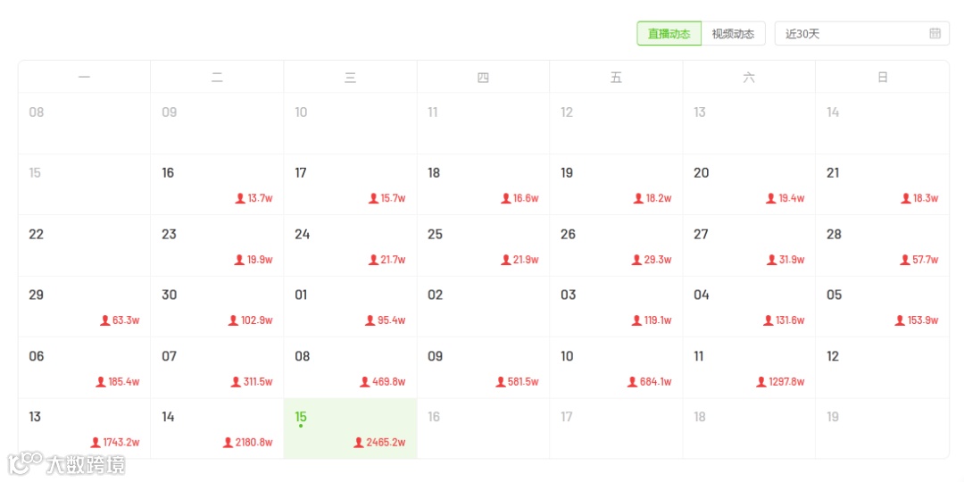Screen dimensions: 964x482
Task: Click the calendar icon in date field
Action: coord(935,34)
